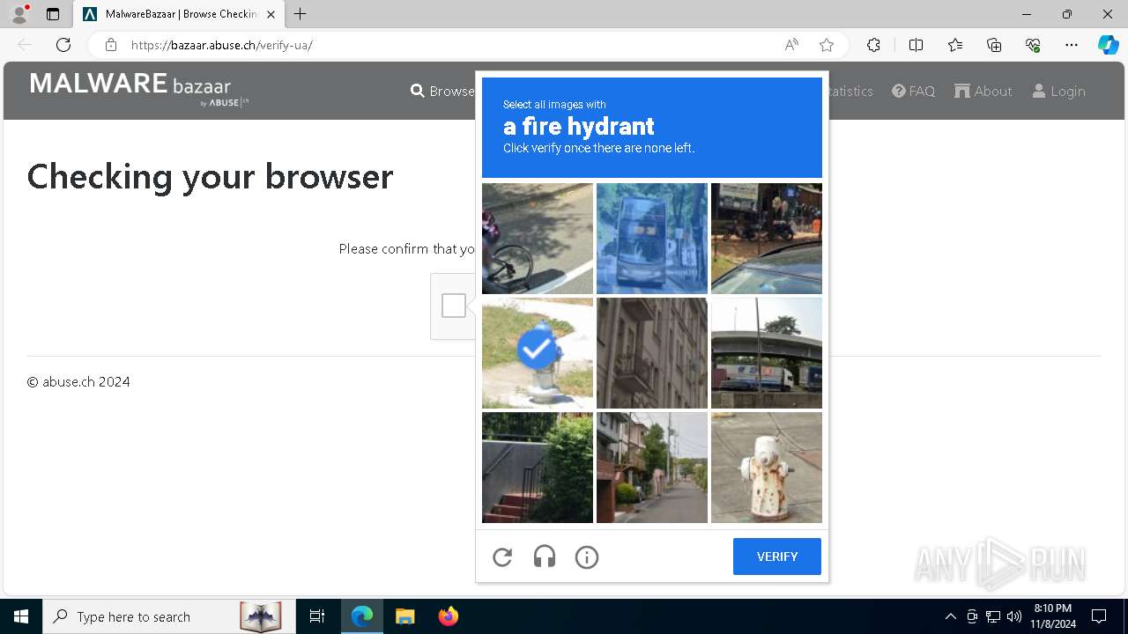Open File Explorer from the taskbar
The width and height of the screenshot is (1128, 634).
tap(404, 616)
